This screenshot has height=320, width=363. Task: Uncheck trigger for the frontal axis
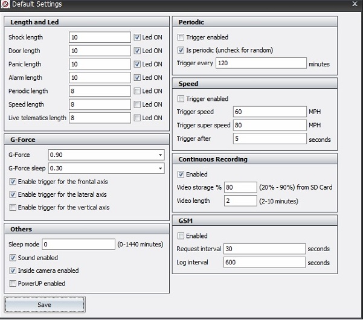[13, 182]
